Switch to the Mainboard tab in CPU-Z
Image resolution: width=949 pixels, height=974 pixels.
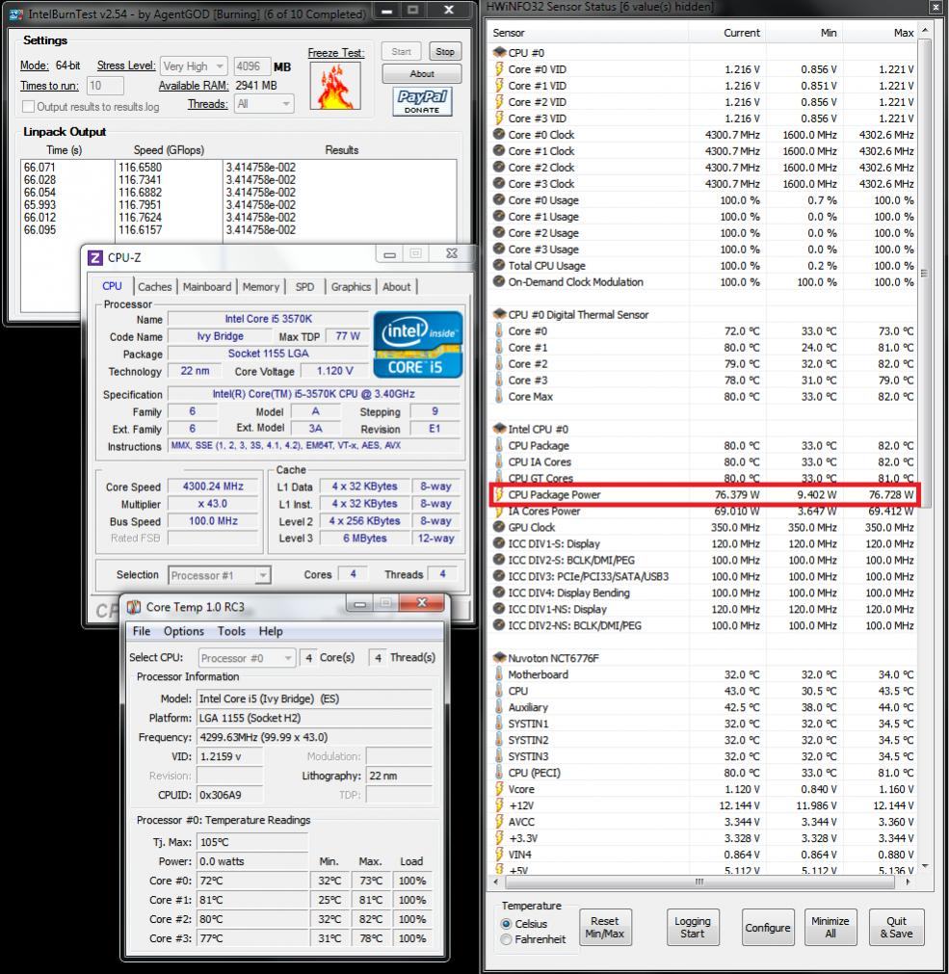[207, 287]
